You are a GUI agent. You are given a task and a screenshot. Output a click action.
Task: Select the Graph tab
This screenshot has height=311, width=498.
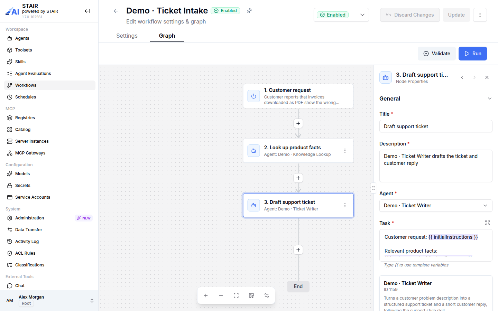pyautogui.click(x=167, y=36)
